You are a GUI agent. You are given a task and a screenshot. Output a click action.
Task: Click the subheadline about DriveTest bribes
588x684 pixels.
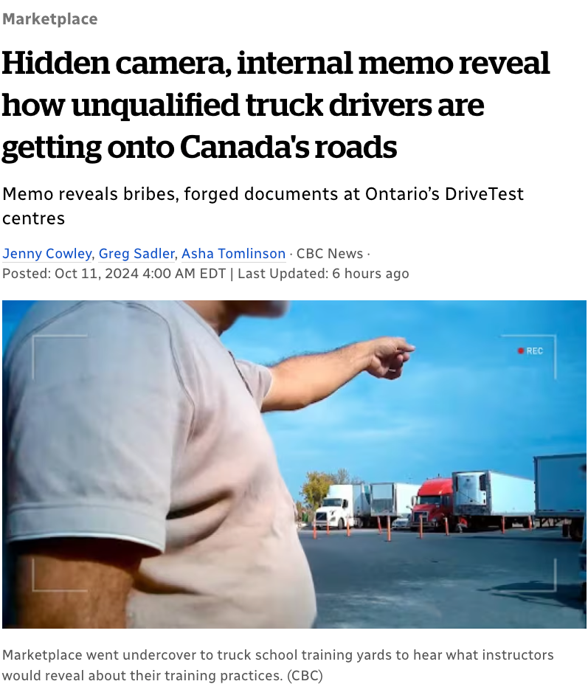(263, 206)
